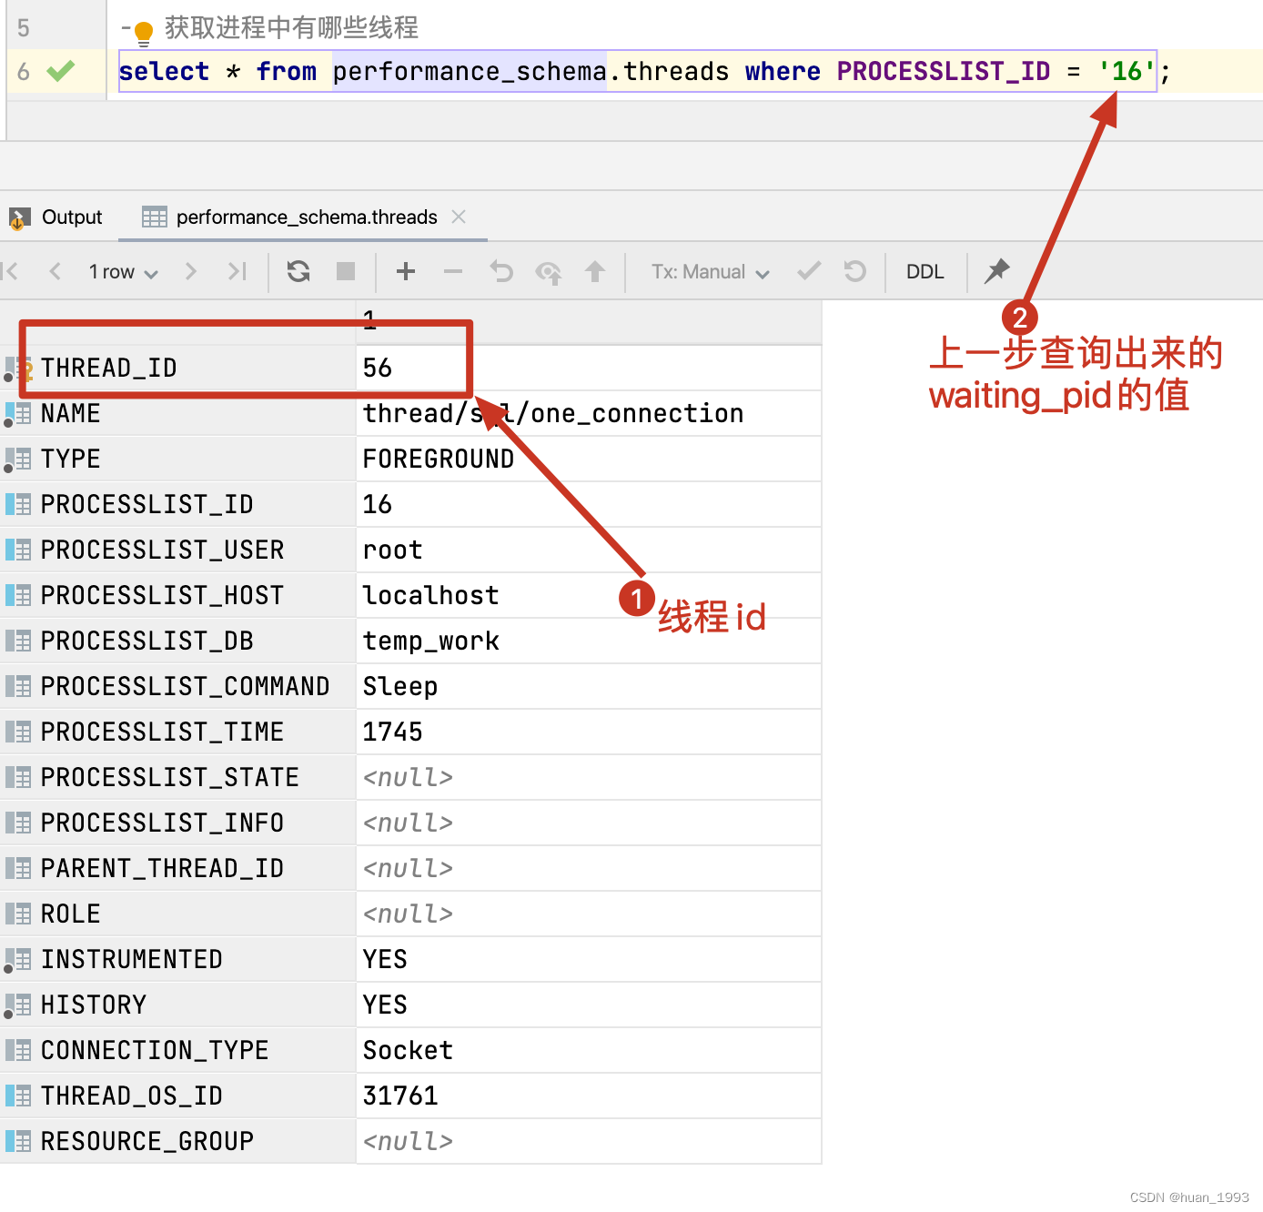Click the value cell '56'

point(589,368)
